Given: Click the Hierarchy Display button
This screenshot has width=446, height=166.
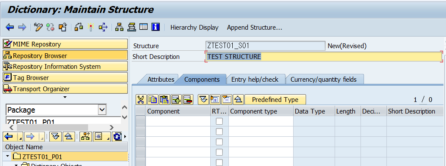Looking at the screenshot, I should click(194, 28).
